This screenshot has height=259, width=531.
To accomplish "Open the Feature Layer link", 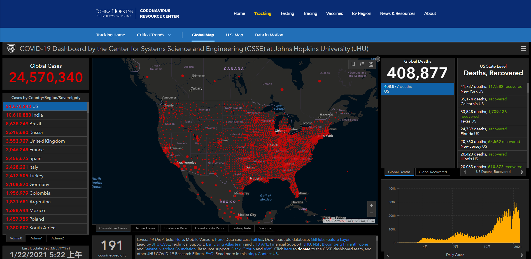I will [x=337, y=239].
